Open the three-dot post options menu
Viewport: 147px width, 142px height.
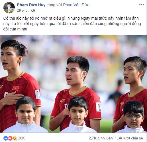point(142,4)
